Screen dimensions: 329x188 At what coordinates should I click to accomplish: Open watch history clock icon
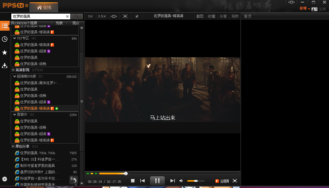pyautogui.click(x=5, y=39)
